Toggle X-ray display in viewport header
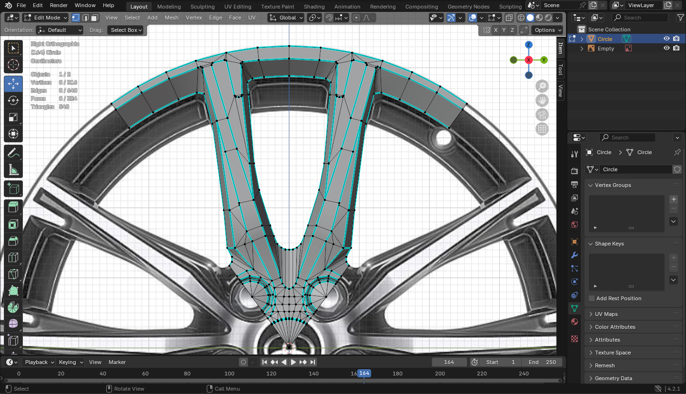Image resolution: width=686 pixels, height=394 pixels. coord(509,18)
